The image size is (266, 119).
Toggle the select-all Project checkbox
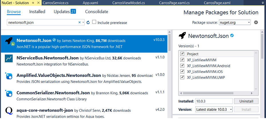pyautogui.click(x=182, y=54)
